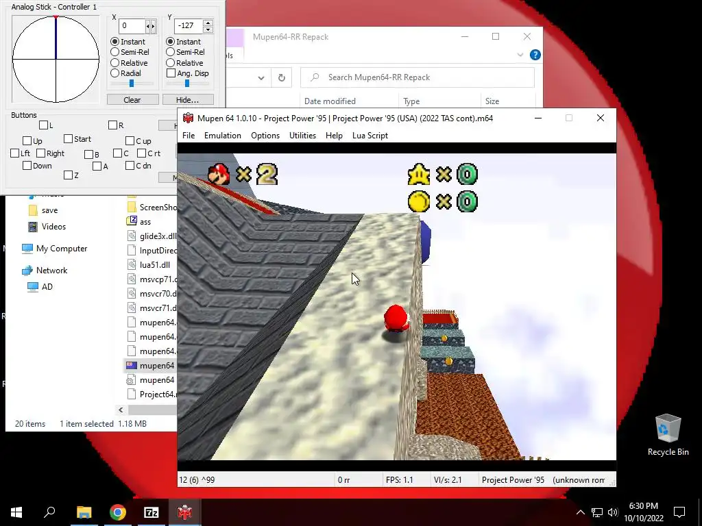Select Radial radio option

tap(115, 73)
